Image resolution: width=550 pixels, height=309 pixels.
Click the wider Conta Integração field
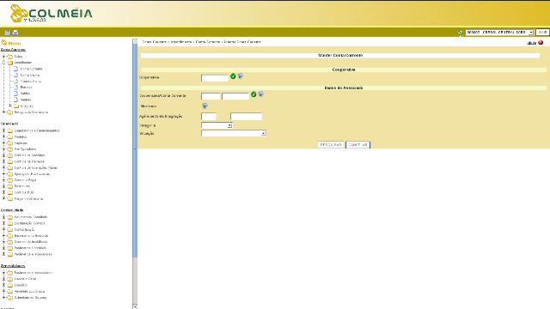point(247,117)
